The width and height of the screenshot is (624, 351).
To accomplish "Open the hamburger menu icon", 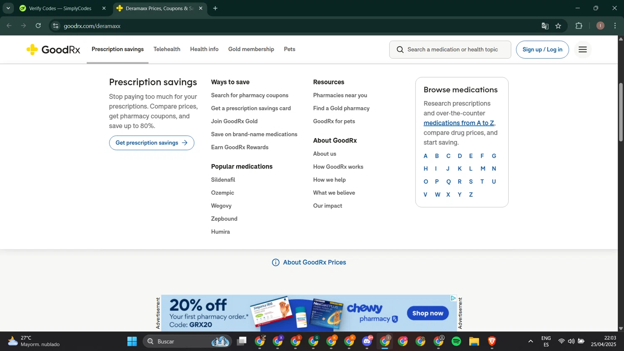I will (582, 49).
